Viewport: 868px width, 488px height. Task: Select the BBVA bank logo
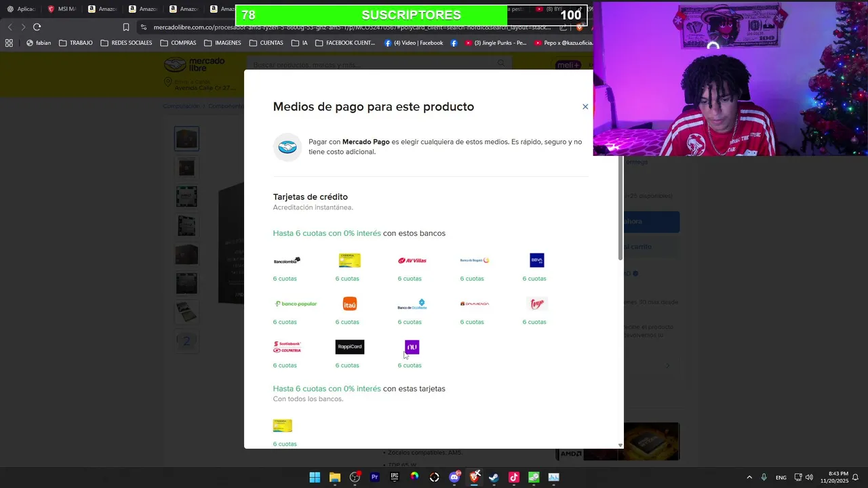tap(537, 260)
